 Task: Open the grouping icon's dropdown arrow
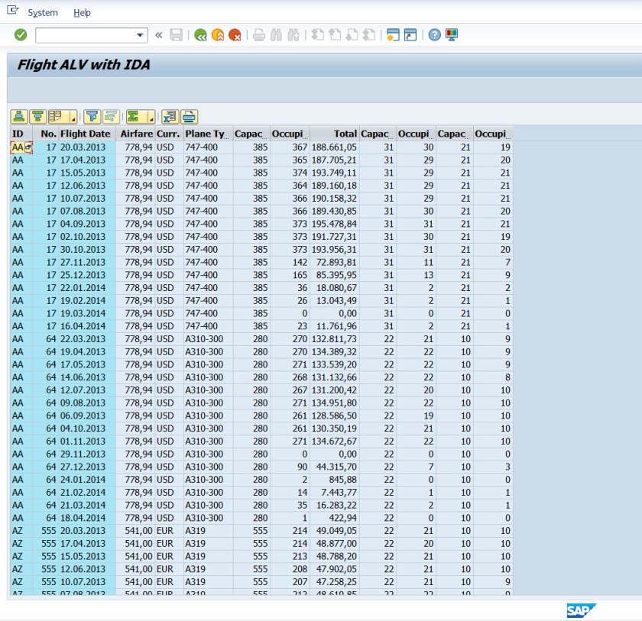[x=73, y=118]
